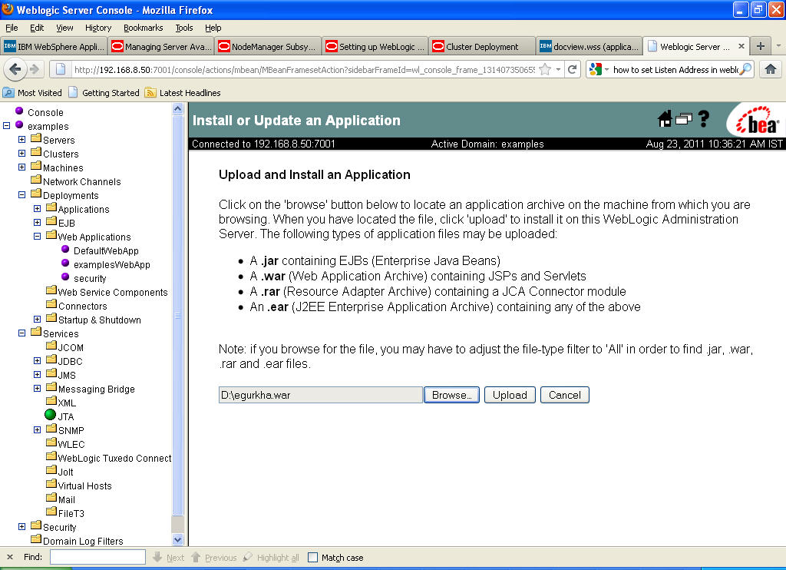Open the Bookmarks menu
Image resolution: width=786 pixels, height=570 pixels.
(x=143, y=28)
